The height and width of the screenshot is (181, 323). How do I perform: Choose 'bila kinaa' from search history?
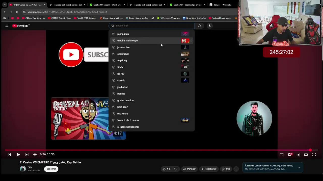[x=152, y=114]
